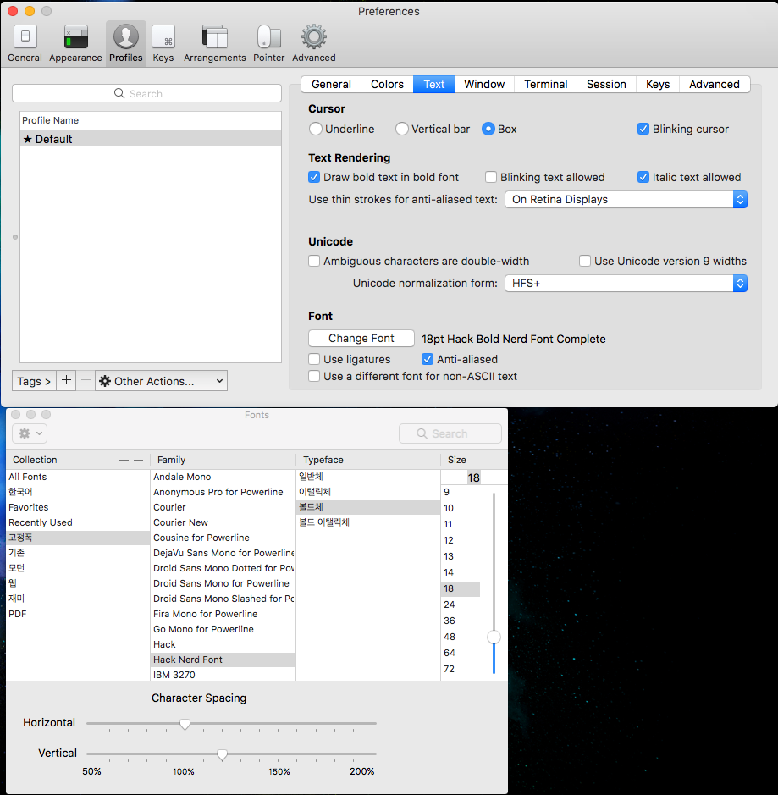Switch to the Terminal tab
The image size is (778, 795).
545,85
